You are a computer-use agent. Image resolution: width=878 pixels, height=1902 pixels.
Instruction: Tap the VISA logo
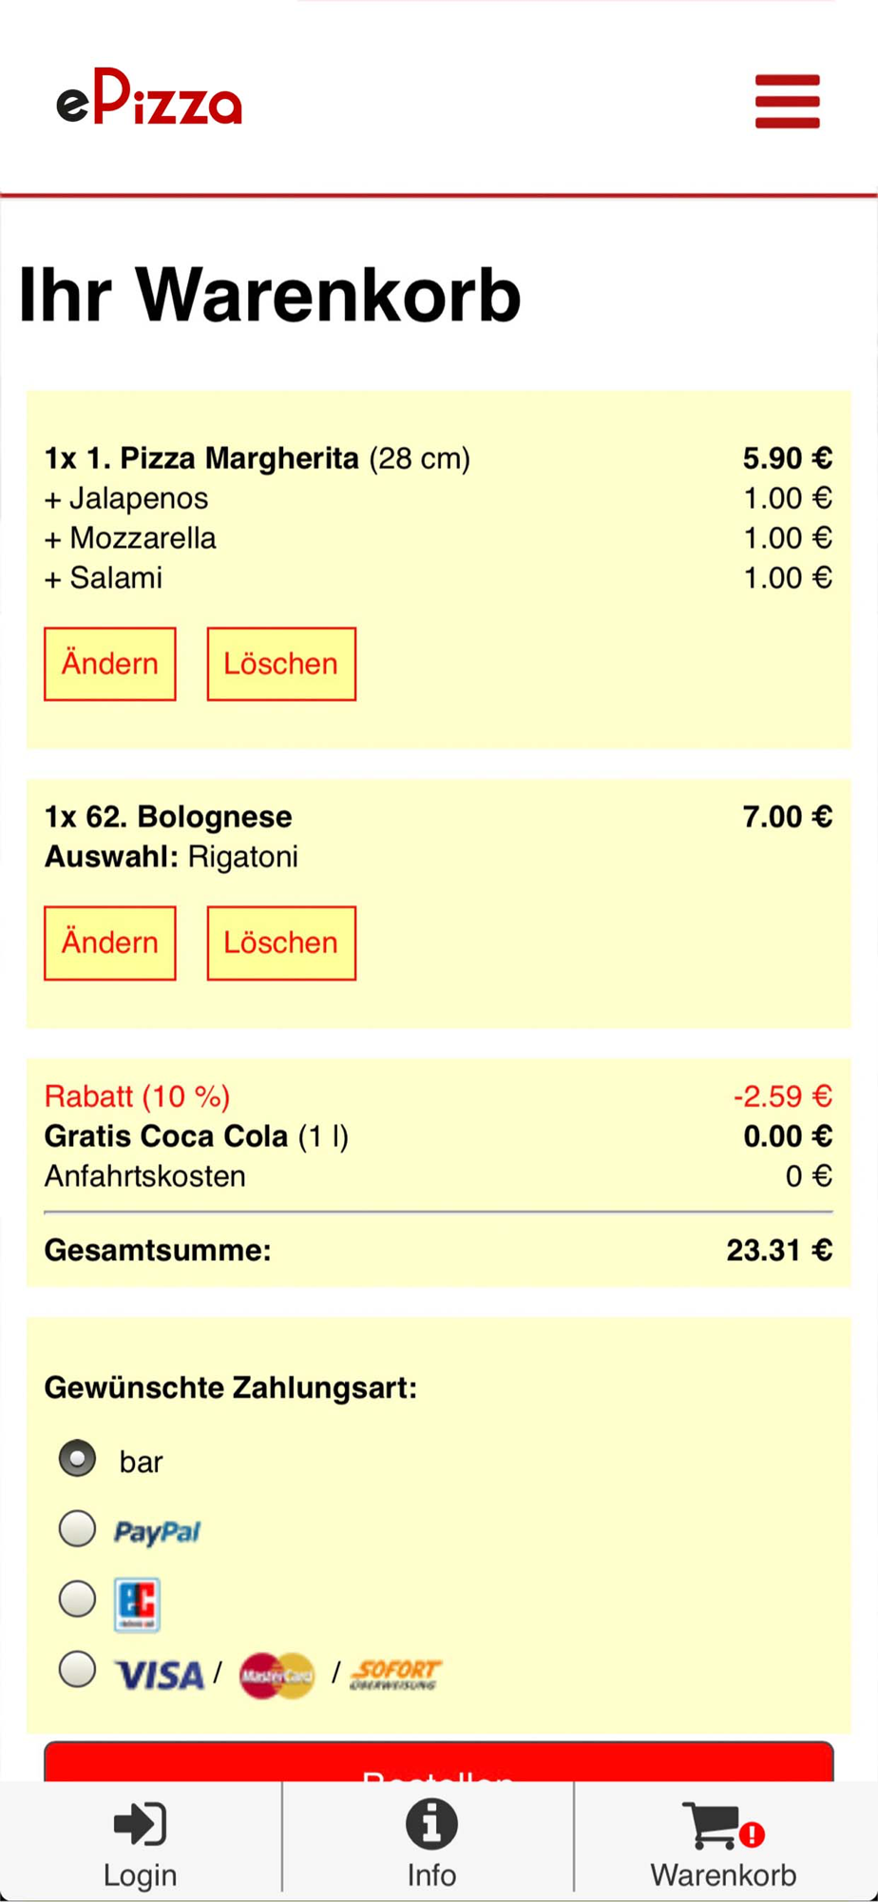click(x=160, y=1675)
